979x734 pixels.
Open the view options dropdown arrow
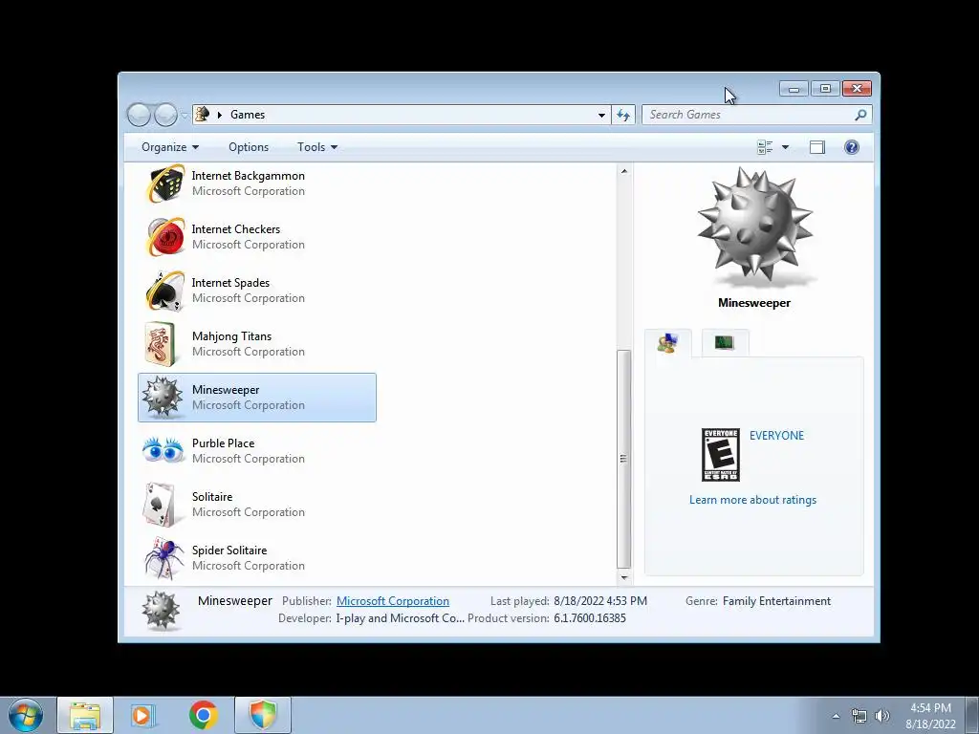786,147
